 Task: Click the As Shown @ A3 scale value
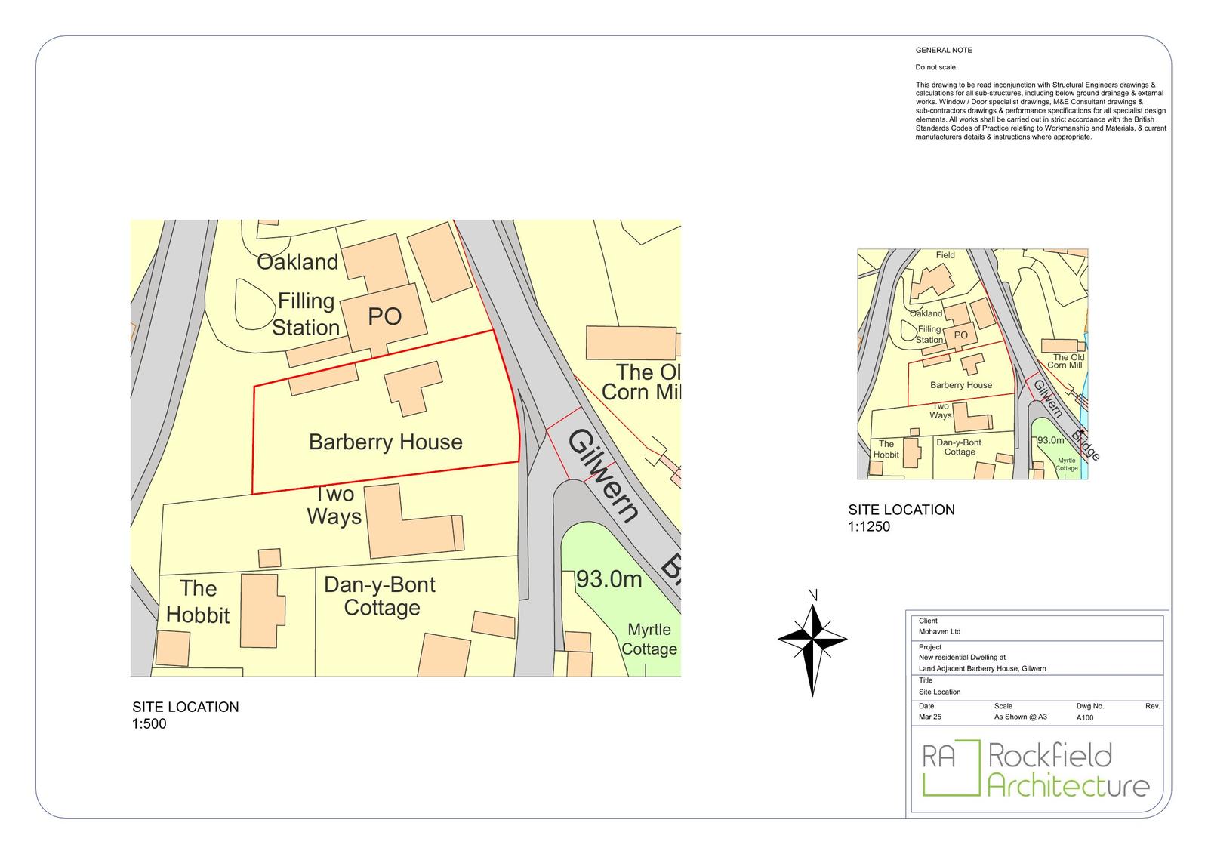point(1020,717)
